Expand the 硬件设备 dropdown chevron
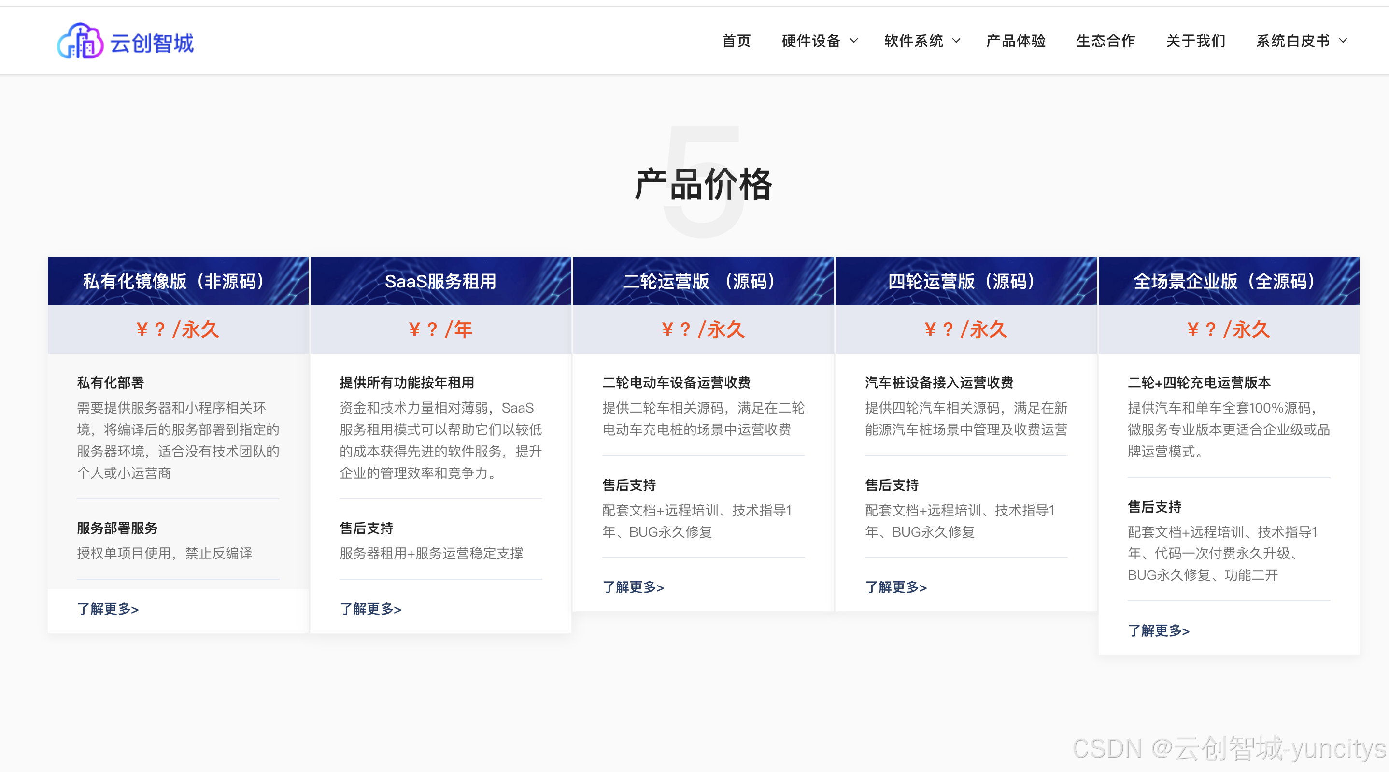Image resolution: width=1389 pixels, height=772 pixels. pos(853,41)
